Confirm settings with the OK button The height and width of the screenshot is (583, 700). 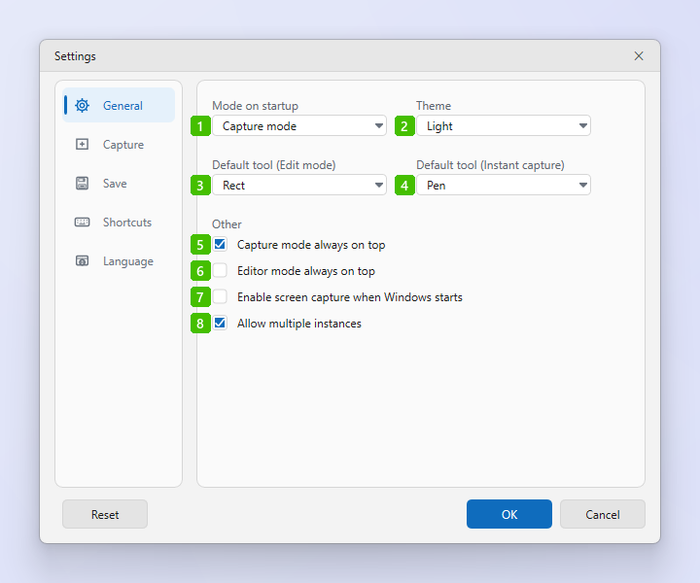(509, 514)
